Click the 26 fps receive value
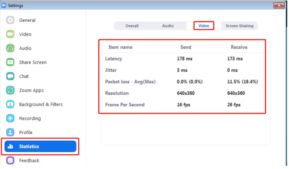The height and width of the screenshot is (169, 289). tap(234, 105)
